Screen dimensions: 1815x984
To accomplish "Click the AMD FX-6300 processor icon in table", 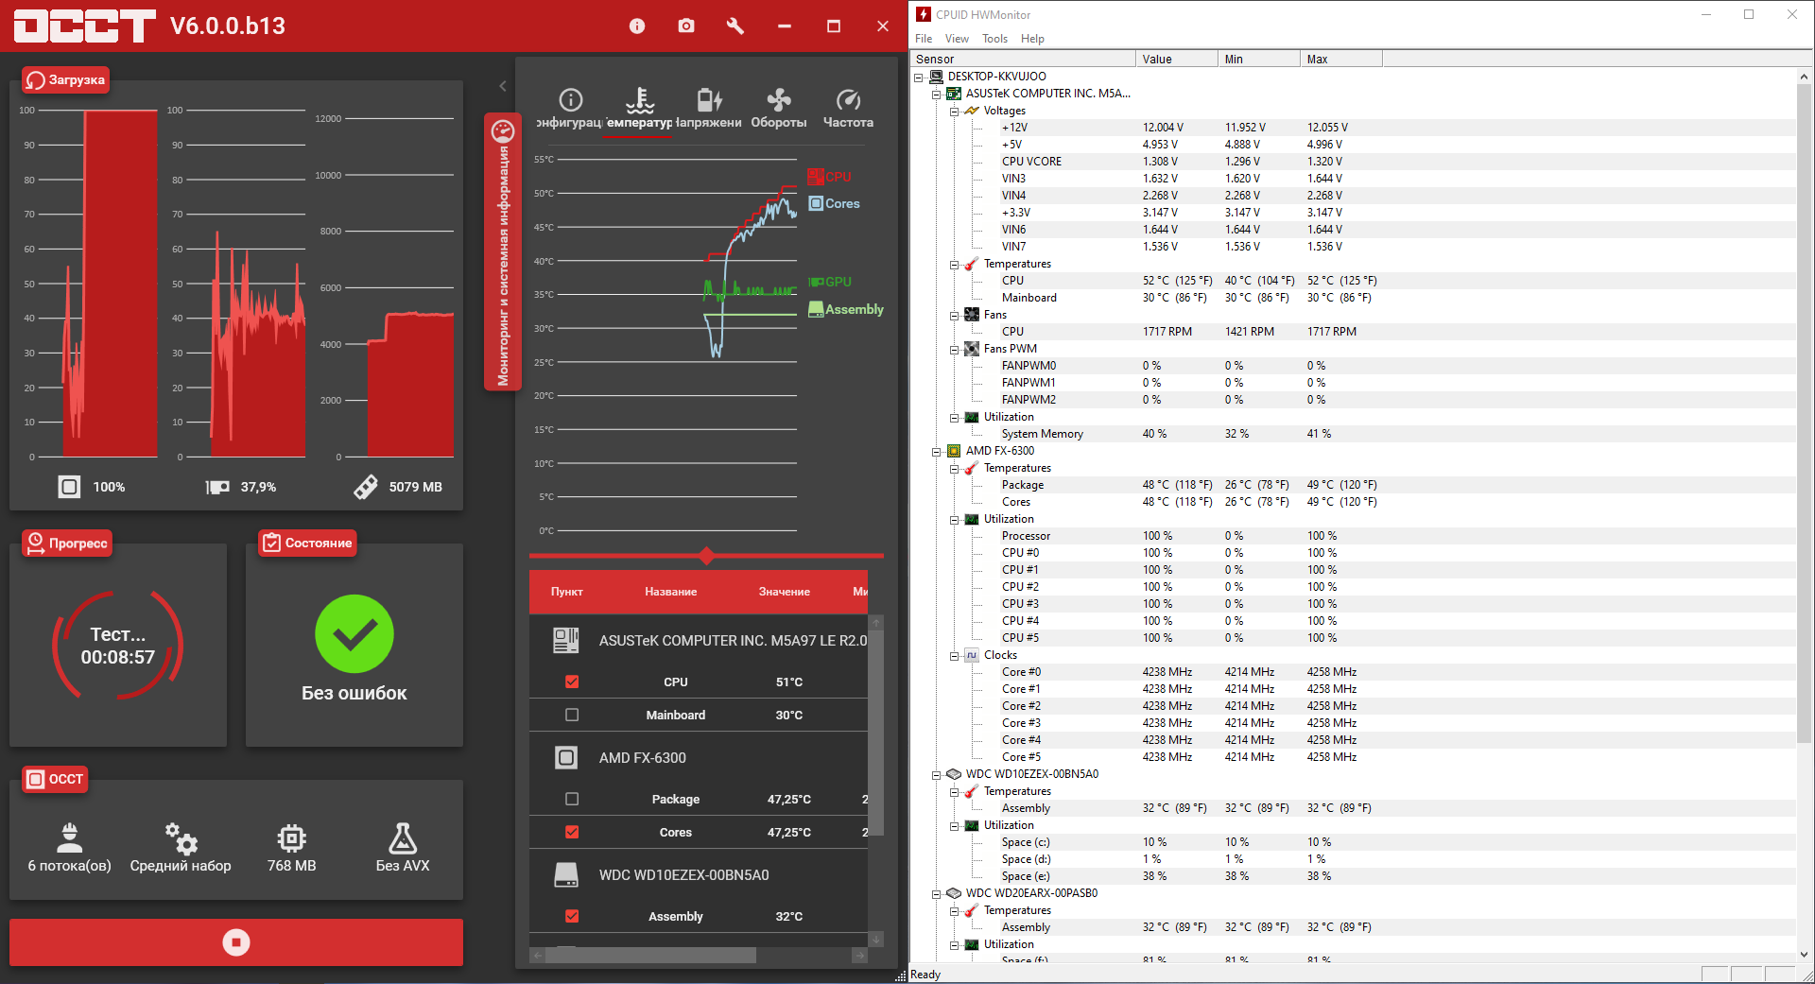I will [x=566, y=757].
